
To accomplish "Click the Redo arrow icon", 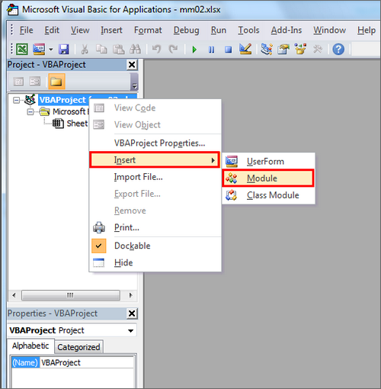I will [173, 49].
